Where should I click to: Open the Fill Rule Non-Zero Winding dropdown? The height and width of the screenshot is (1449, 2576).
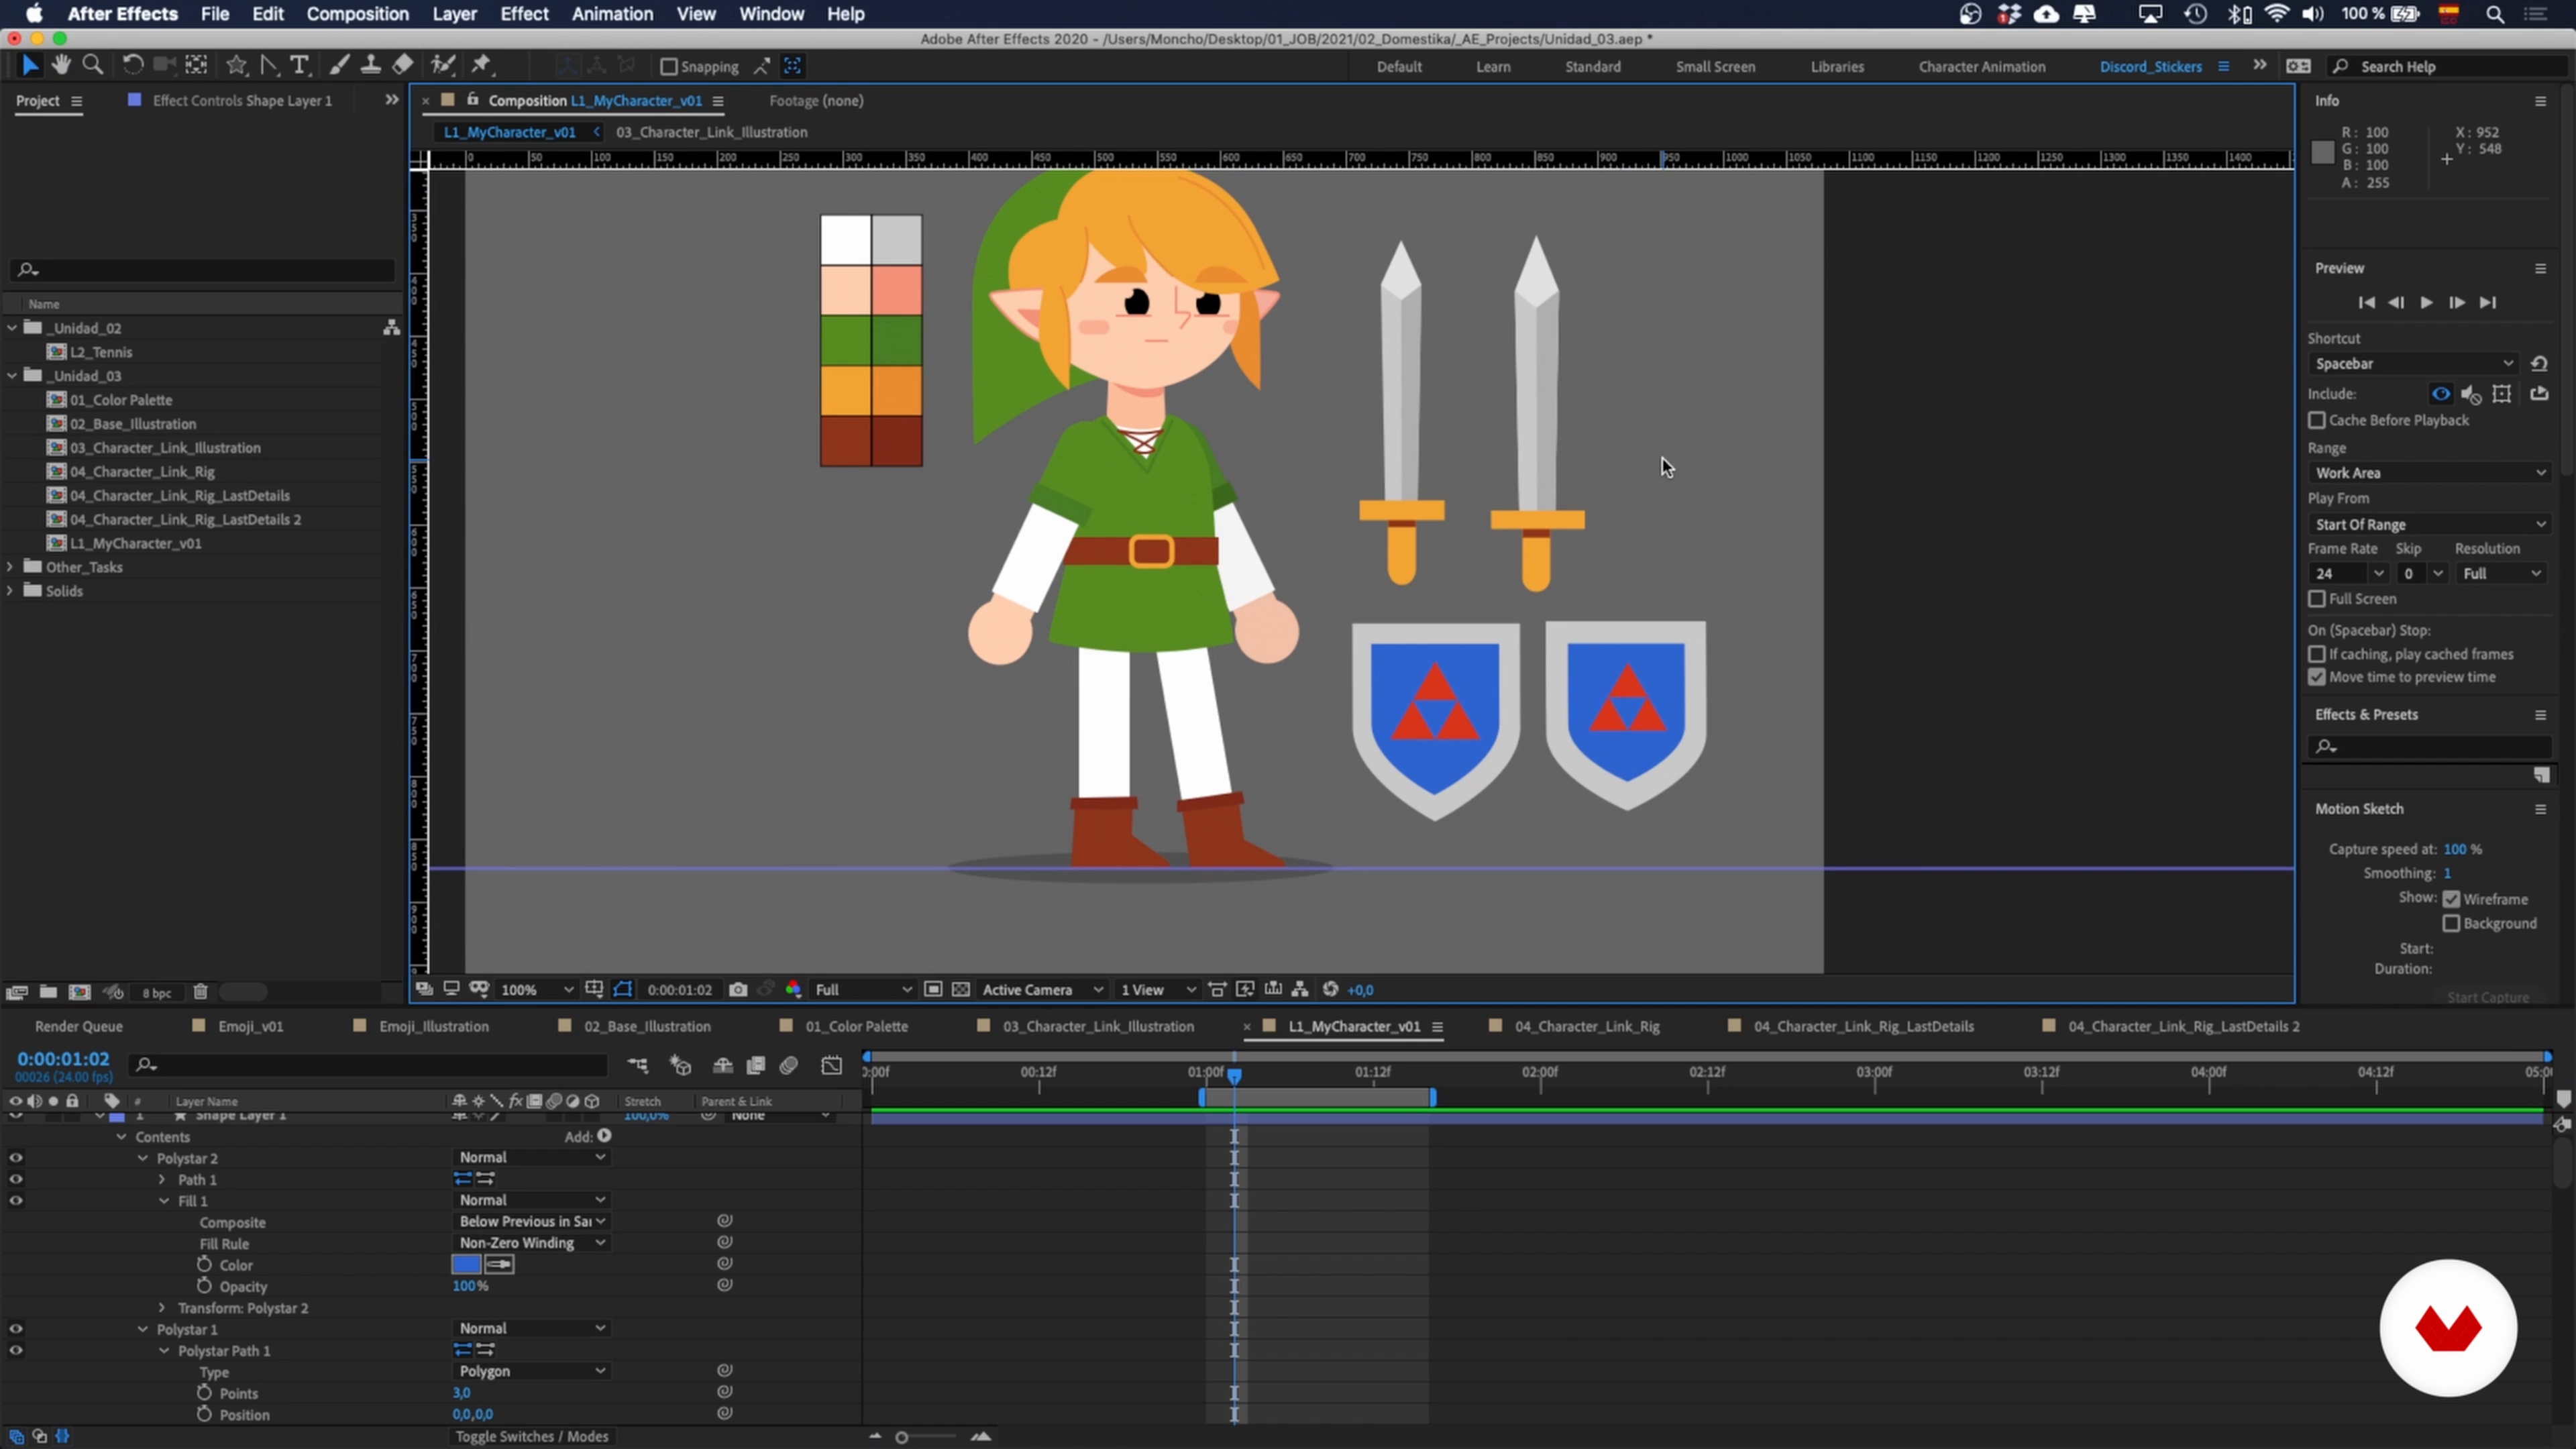pyautogui.click(x=531, y=1243)
